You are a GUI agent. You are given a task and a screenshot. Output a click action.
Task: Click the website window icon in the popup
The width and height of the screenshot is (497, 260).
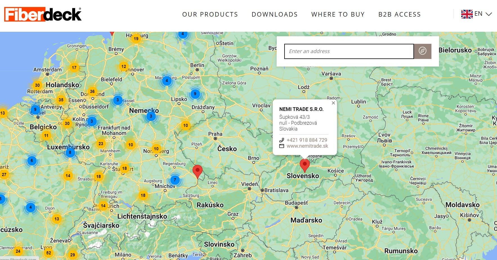(282, 146)
